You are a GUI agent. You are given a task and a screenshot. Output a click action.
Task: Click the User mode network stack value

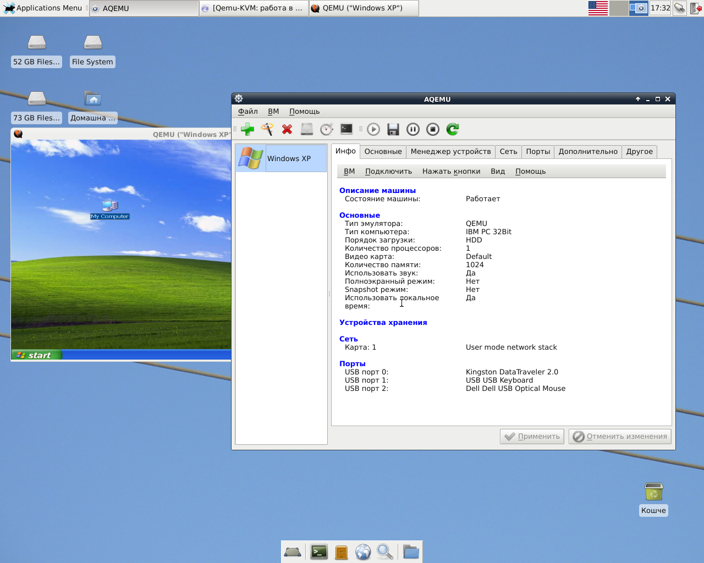coord(512,347)
